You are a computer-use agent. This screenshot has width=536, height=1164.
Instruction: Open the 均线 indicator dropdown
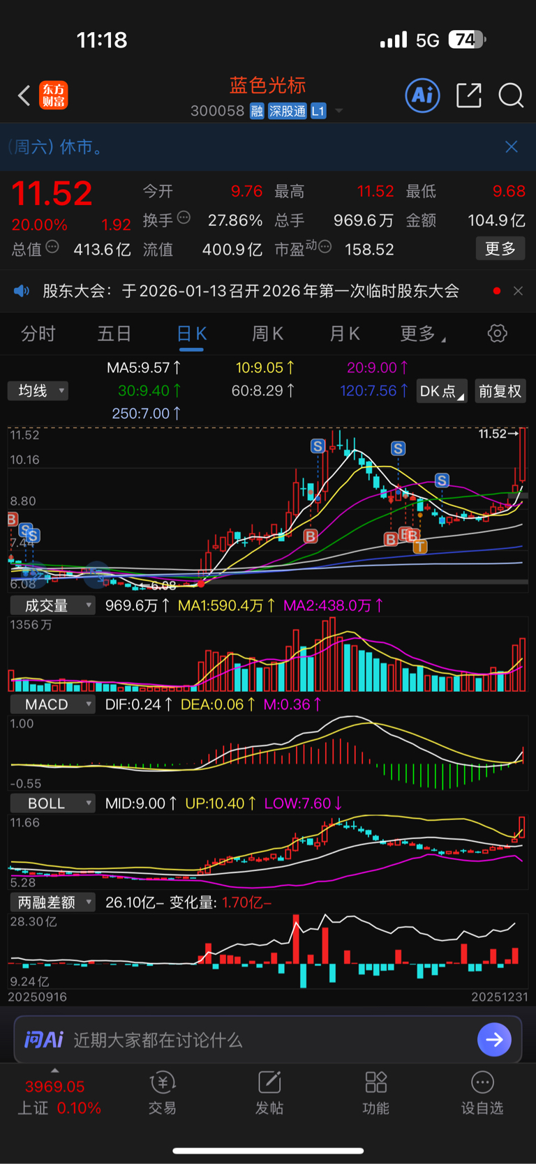(38, 391)
